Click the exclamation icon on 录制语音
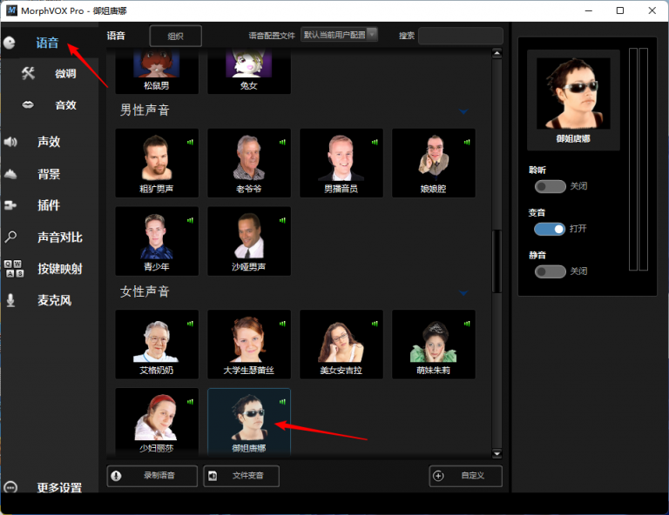 [x=116, y=476]
